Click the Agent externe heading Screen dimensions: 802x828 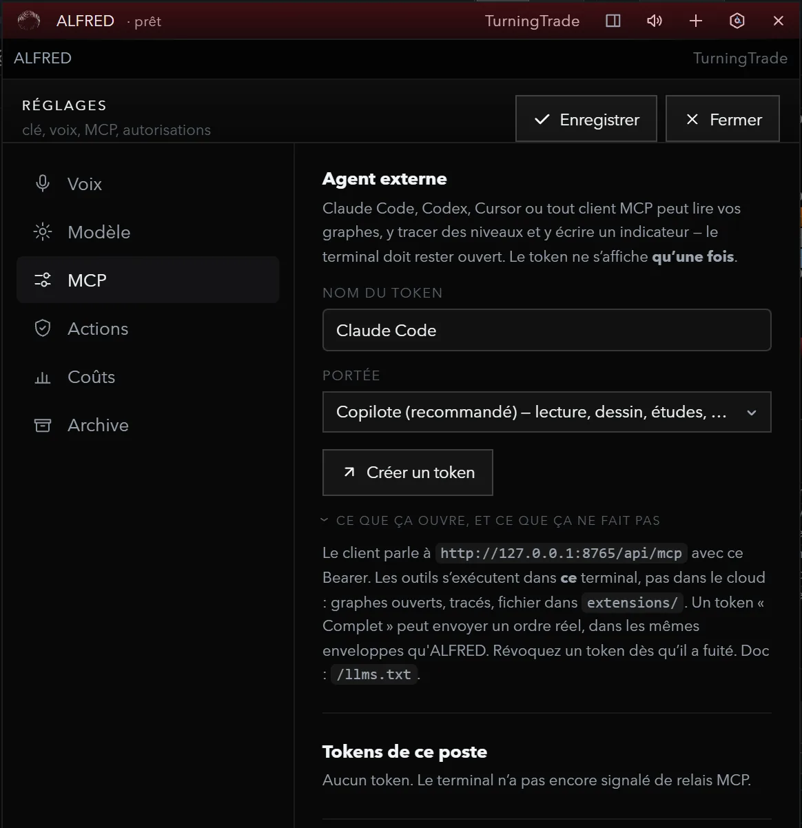[x=384, y=178]
